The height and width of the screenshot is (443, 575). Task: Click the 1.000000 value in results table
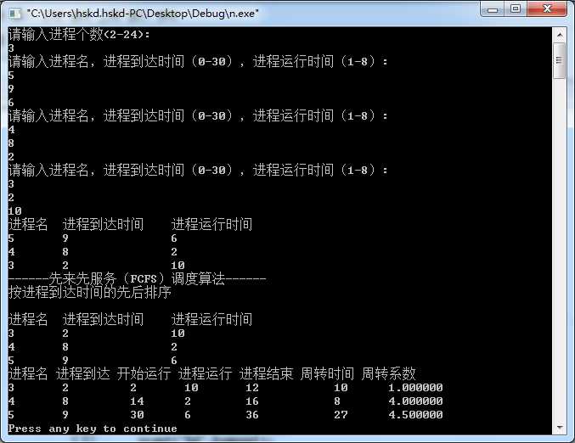point(415,387)
